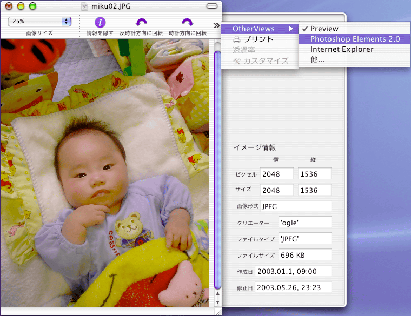Click the クリエーター field showing 'ogle'
The width and height of the screenshot is (411, 316).
pos(305,223)
